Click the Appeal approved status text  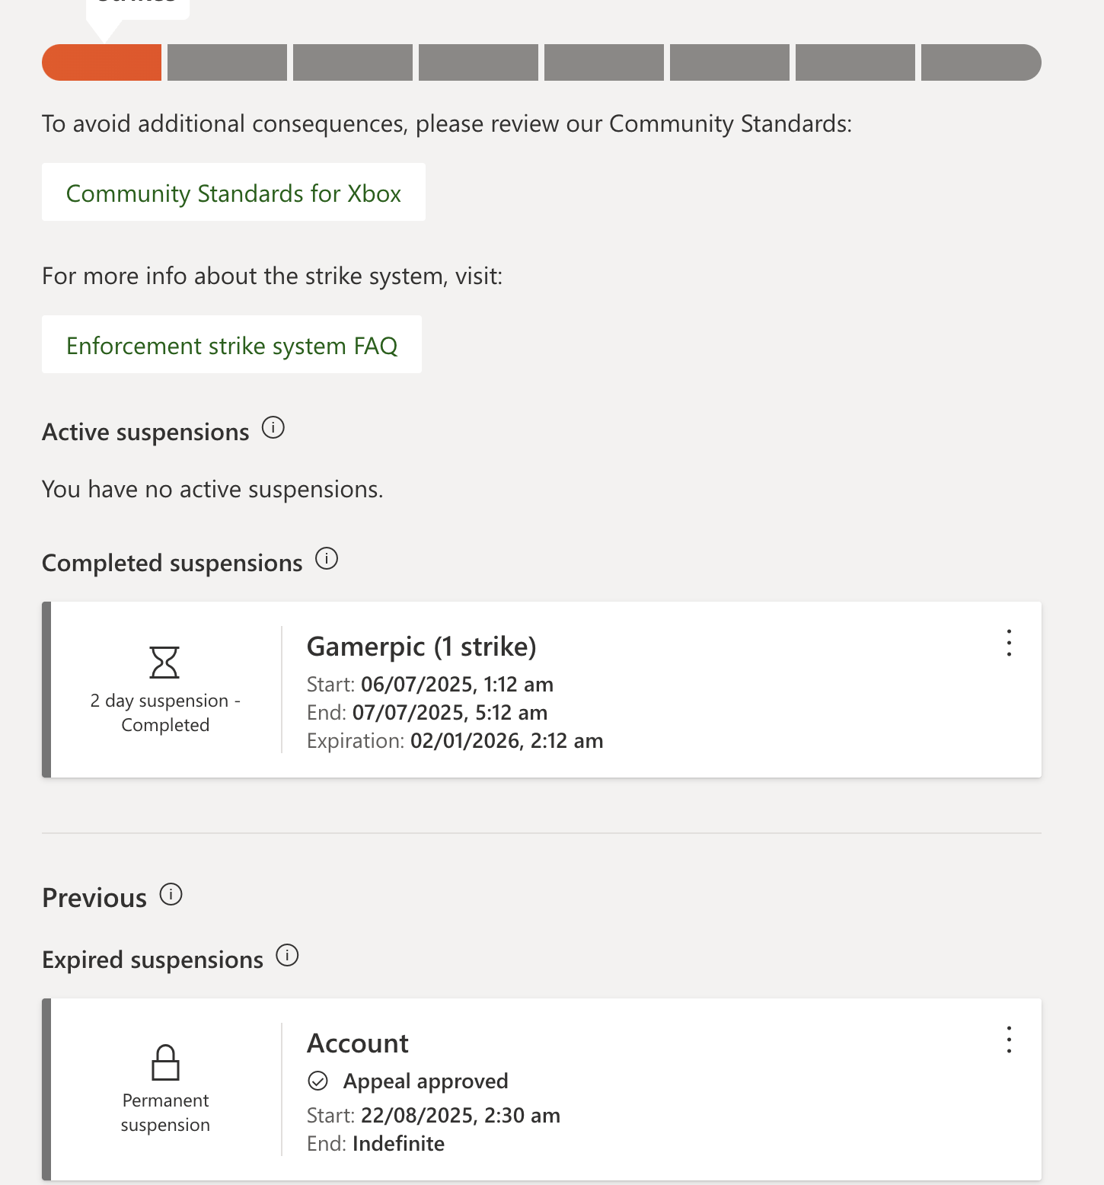426,1081
